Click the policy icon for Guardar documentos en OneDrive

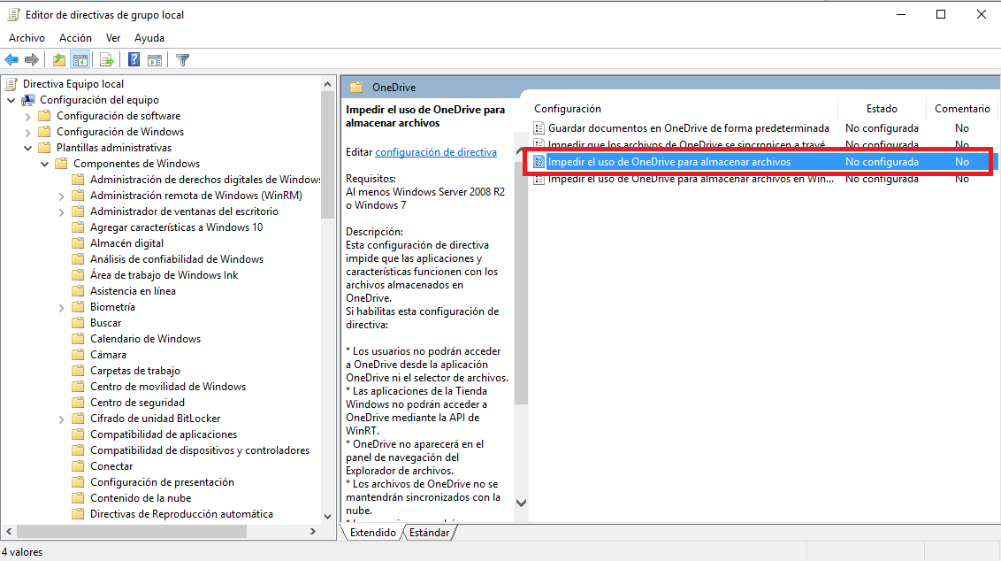tap(539, 128)
